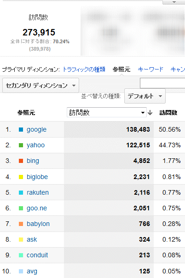The height and width of the screenshot is (278, 185).
Task: Click the yahoo share value 44.73%
Action: coord(169,145)
